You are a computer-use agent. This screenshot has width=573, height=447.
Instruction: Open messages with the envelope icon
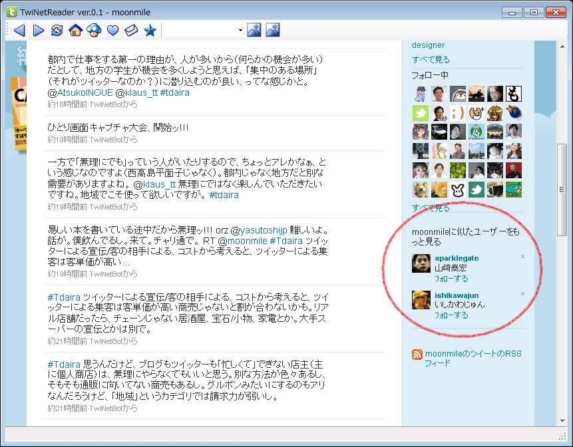pyautogui.click(x=131, y=30)
